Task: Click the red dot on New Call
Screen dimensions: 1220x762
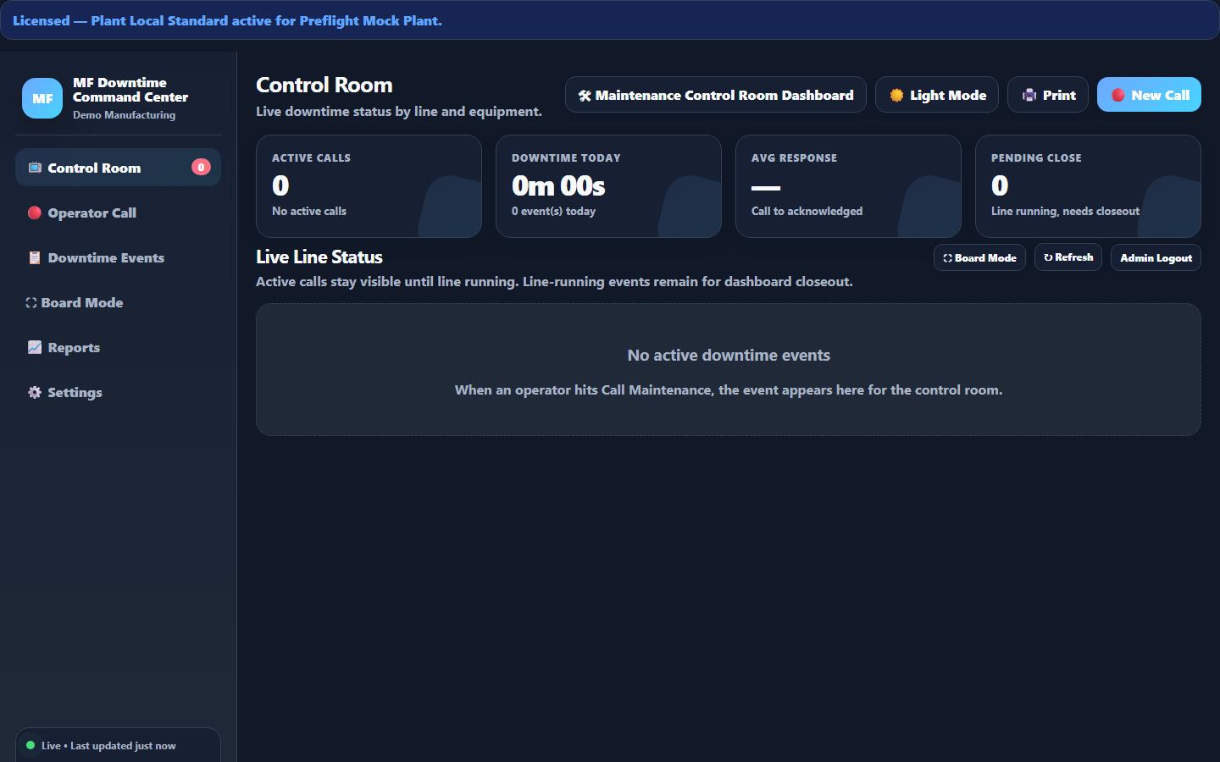Action: [x=1118, y=96]
